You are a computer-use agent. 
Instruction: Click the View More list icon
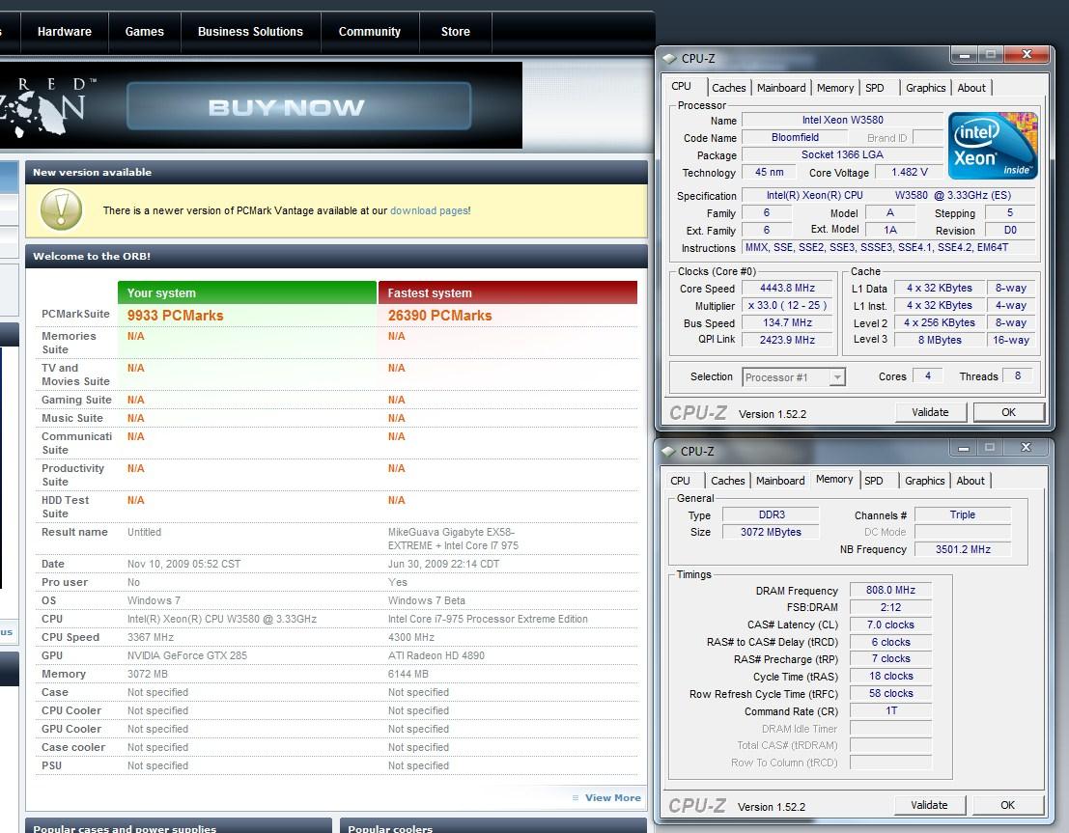pos(576,797)
